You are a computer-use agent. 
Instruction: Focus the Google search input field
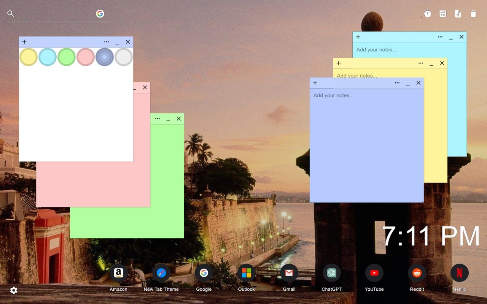55,14
